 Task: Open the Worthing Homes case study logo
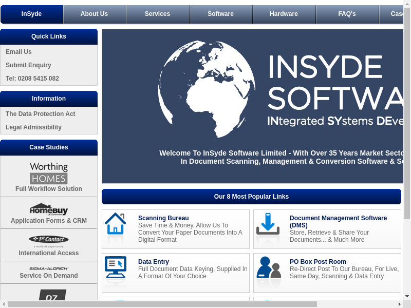click(49, 173)
